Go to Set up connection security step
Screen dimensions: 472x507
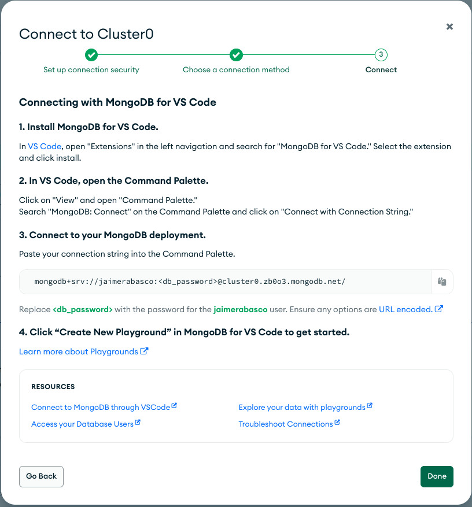coord(91,70)
